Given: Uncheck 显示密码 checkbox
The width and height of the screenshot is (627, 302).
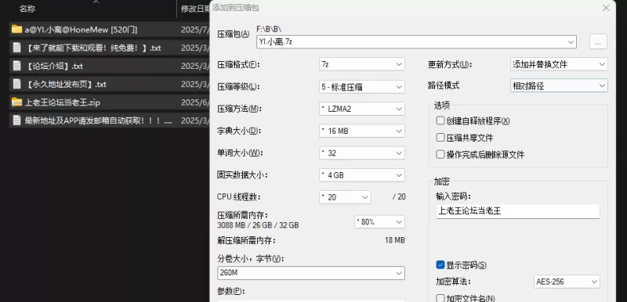Looking at the screenshot, I should (440, 265).
